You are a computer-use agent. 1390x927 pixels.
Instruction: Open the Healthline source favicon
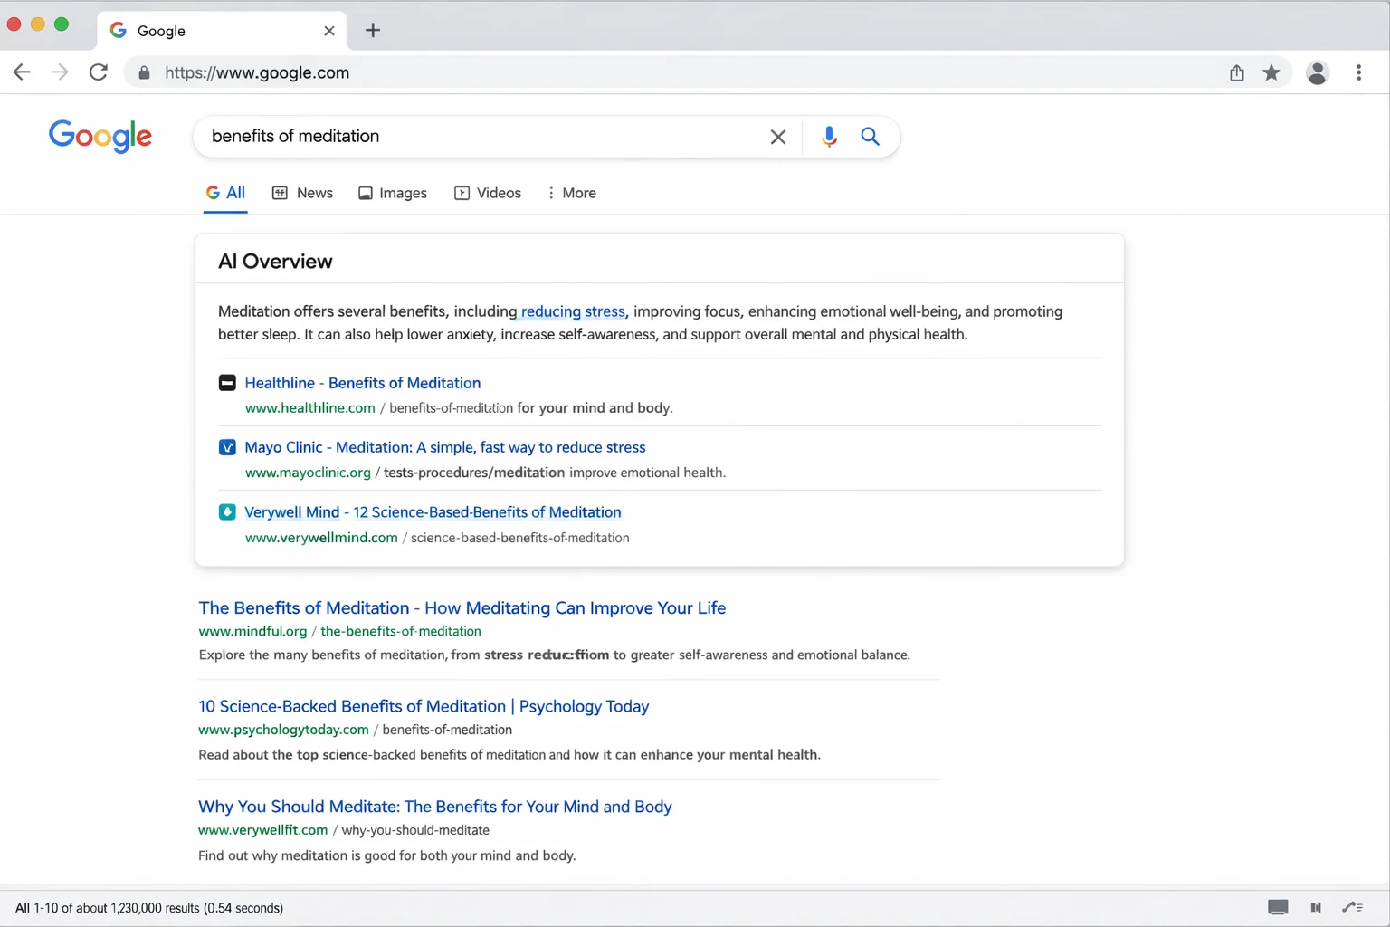(x=227, y=382)
